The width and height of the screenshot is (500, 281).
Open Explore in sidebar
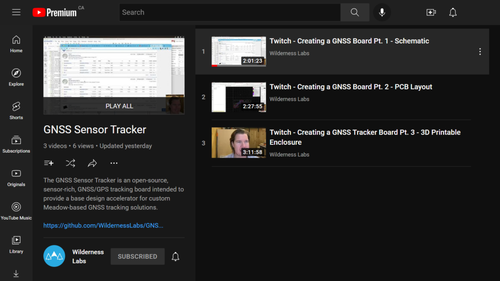click(16, 78)
